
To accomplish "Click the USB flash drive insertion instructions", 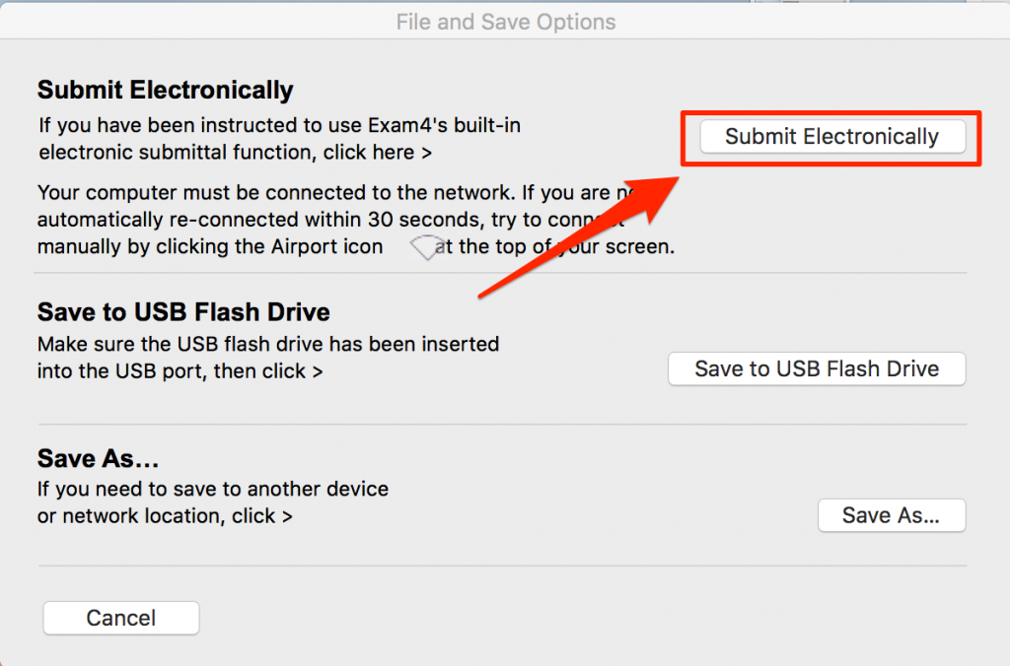I will click(266, 345).
